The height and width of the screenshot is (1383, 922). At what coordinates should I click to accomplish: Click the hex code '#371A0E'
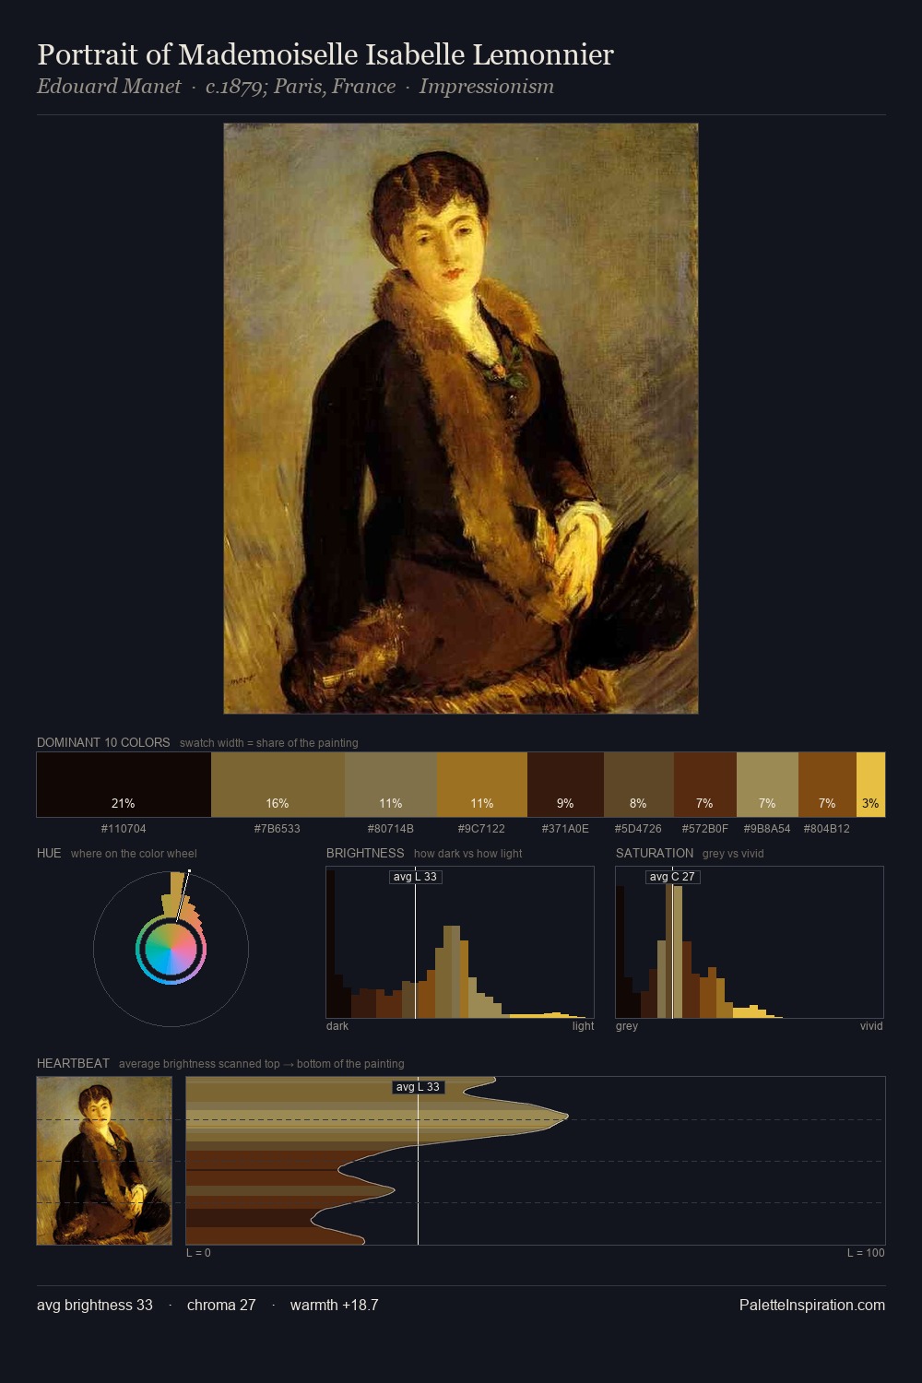565,829
